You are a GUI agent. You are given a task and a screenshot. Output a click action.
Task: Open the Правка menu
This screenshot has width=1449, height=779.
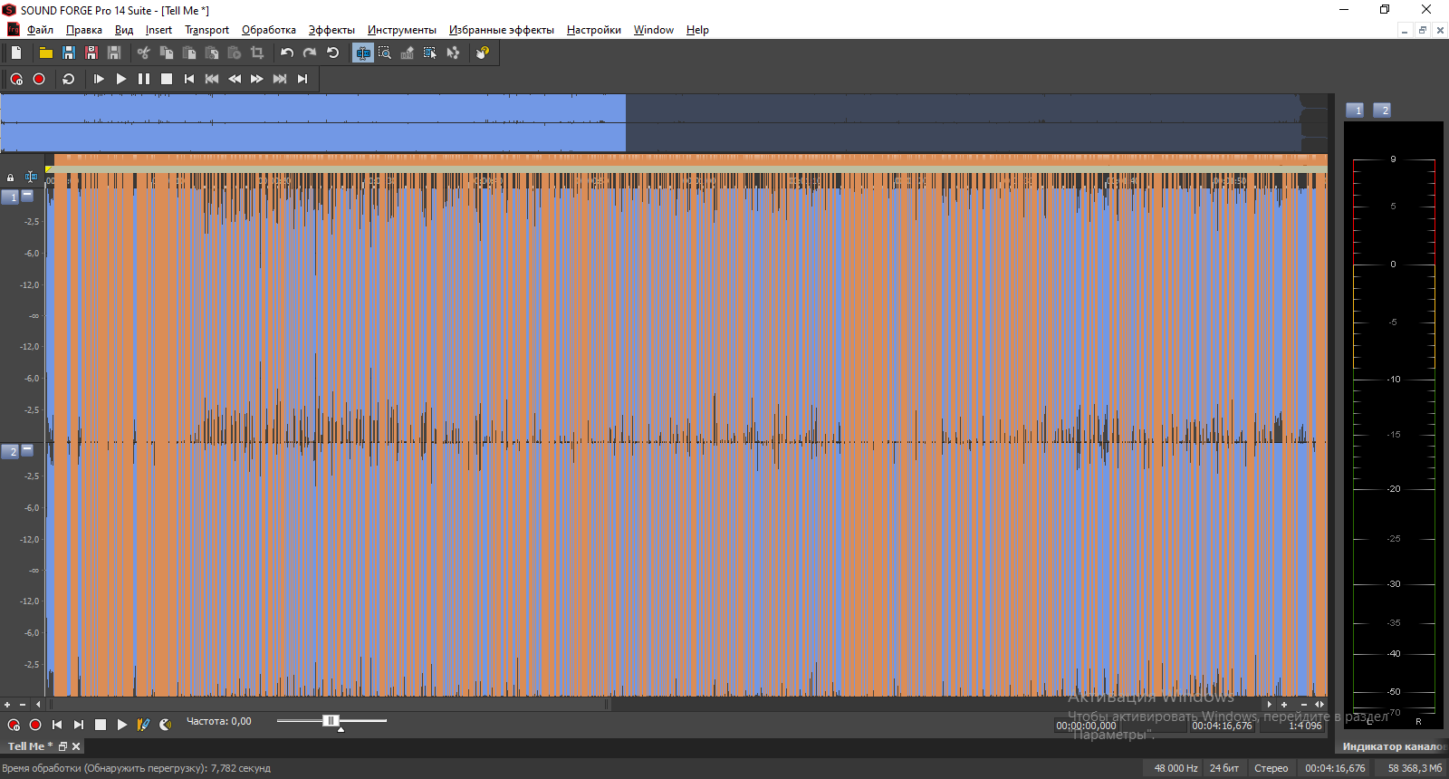click(84, 30)
